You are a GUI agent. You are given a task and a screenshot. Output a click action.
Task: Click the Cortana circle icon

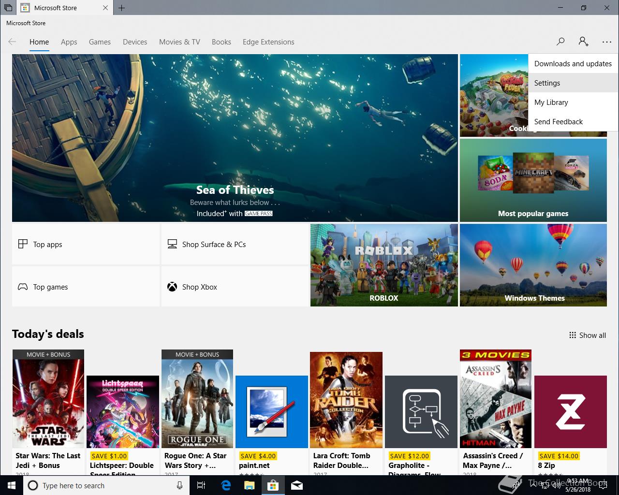pos(33,485)
